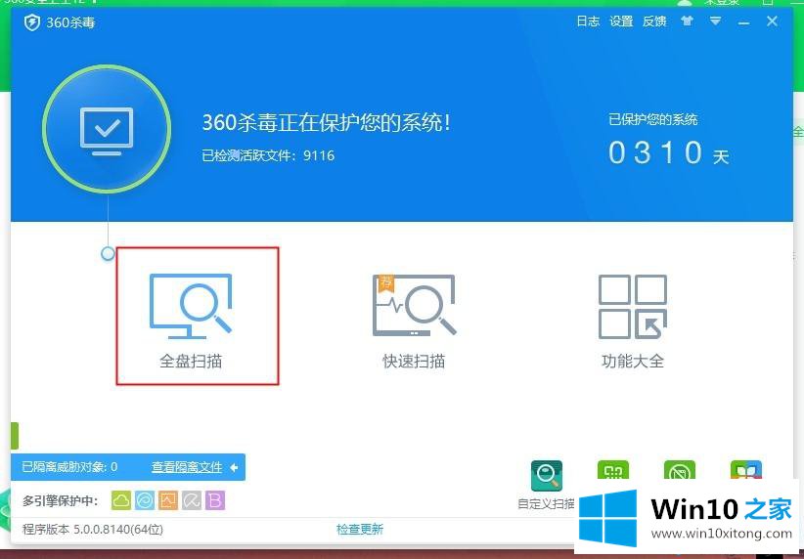Select the blue swirl engine icon

145,500
